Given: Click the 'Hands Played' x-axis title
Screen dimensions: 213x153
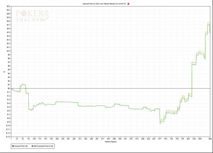Looking at the screenshot, I should pos(110,142).
